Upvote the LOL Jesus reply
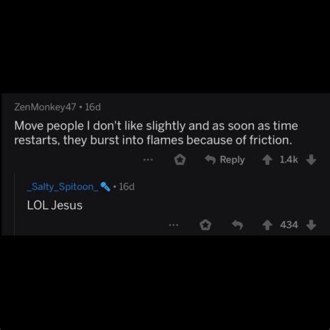 click(x=267, y=225)
